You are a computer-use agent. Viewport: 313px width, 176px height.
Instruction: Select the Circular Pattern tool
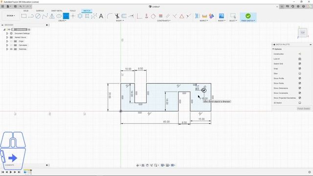(x=80, y=16)
